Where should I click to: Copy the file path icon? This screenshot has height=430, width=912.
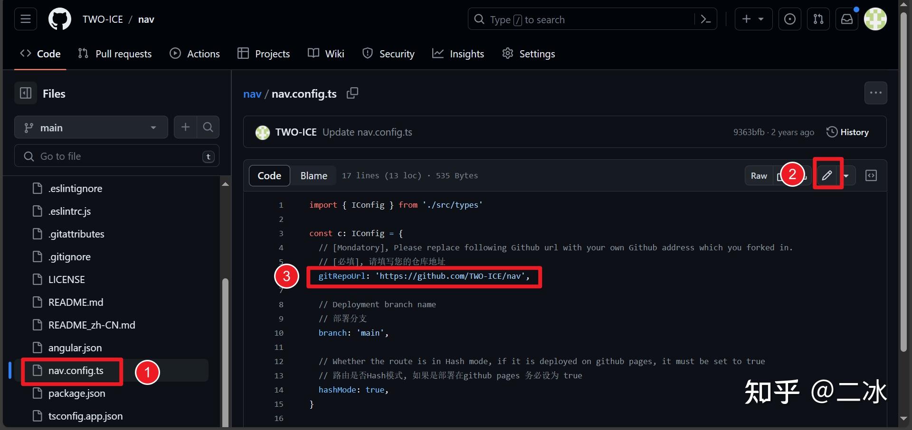352,93
